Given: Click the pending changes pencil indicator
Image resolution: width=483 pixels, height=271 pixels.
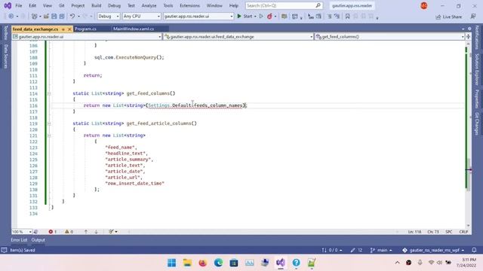Looking at the screenshot, I should point(356,250).
